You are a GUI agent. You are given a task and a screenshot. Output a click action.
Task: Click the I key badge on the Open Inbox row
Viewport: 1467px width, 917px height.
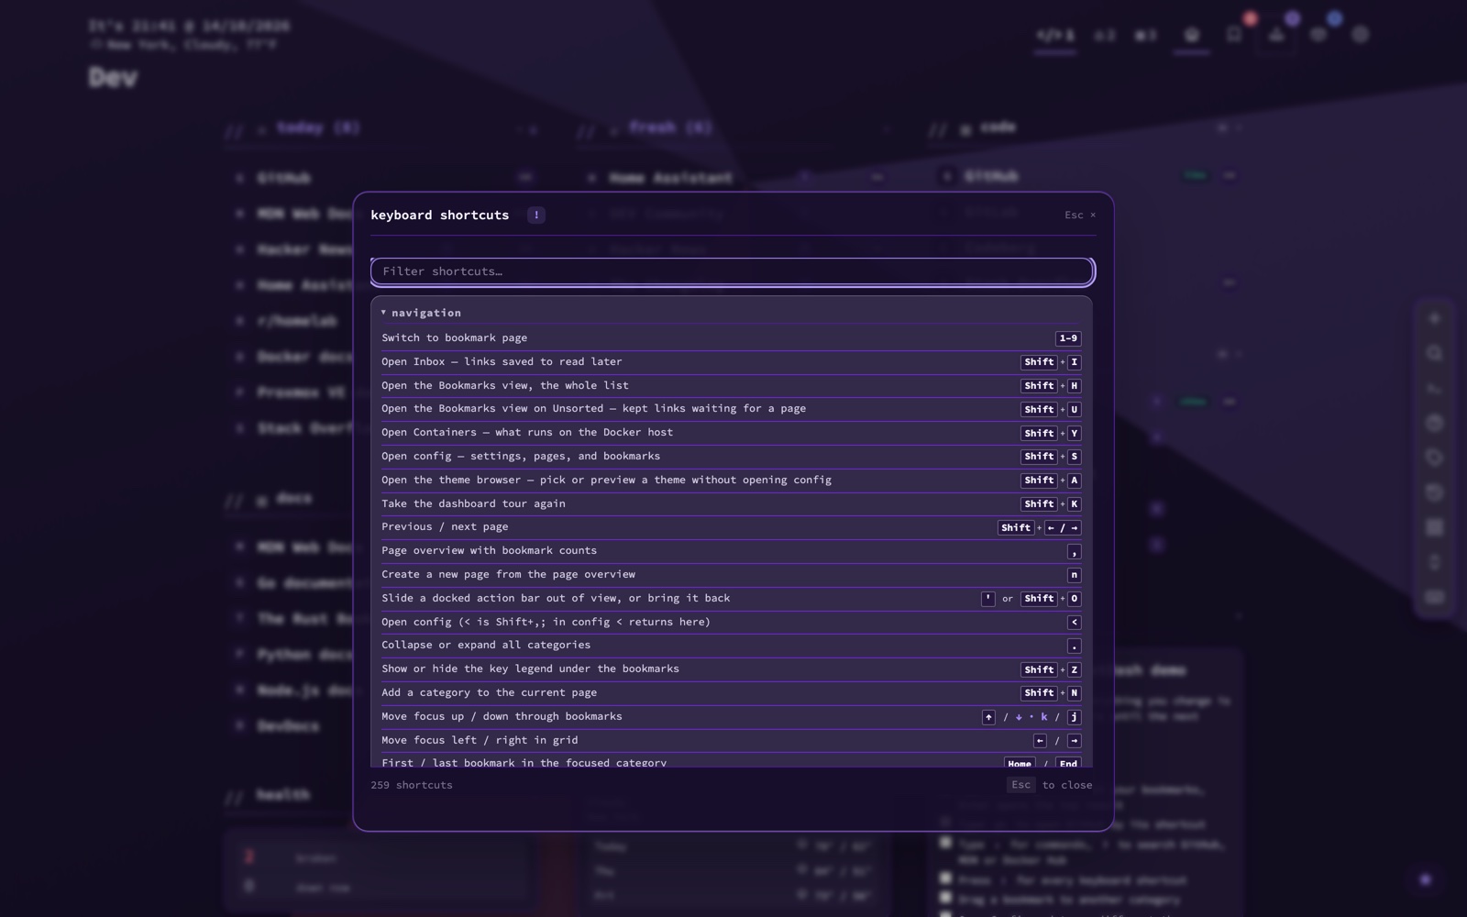(1075, 362)
